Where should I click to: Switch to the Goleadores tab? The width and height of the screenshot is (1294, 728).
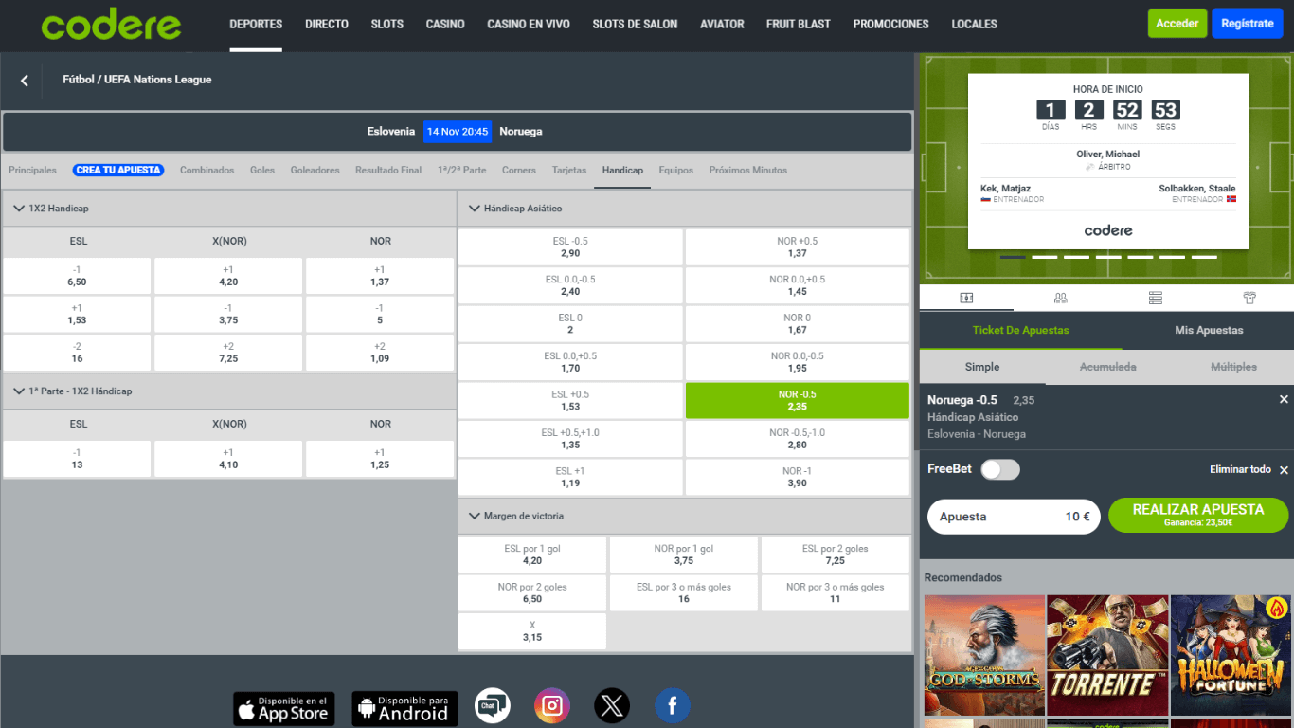click(315, 171)
